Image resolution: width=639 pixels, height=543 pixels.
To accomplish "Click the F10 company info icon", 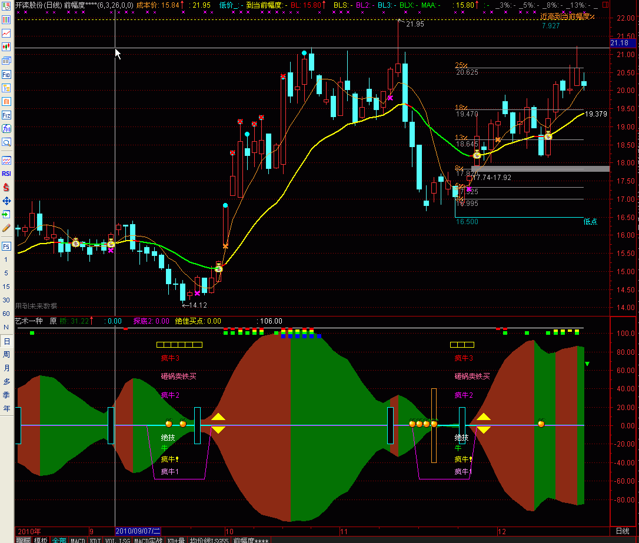I will 6,75.
